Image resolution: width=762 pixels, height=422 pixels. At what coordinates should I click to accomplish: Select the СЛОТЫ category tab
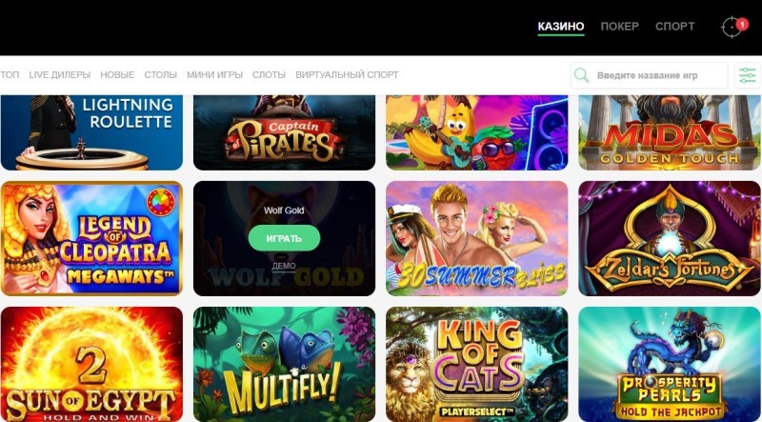coord(269,75)
